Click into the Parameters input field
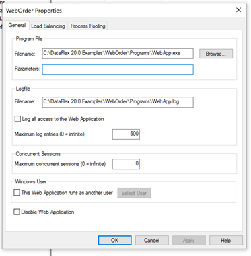The image size is (251, 256). coord(118,69)
